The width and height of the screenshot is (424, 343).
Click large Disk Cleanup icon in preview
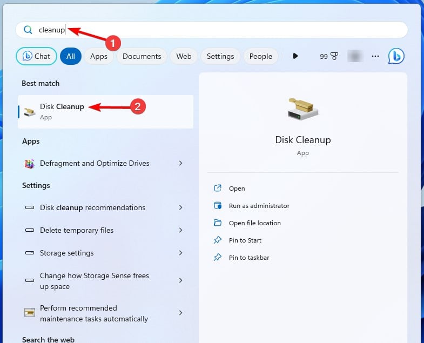[x=303, y=109]
